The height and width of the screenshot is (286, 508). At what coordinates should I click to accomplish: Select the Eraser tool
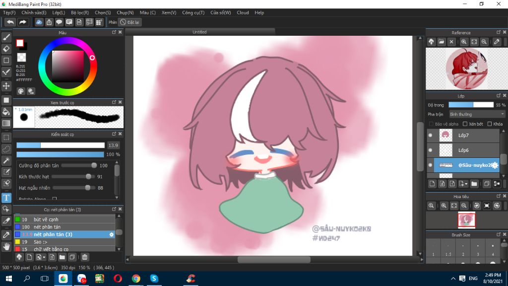pos(6,49)
